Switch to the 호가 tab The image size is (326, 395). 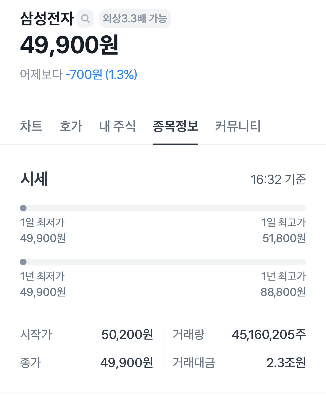[71, 126]
